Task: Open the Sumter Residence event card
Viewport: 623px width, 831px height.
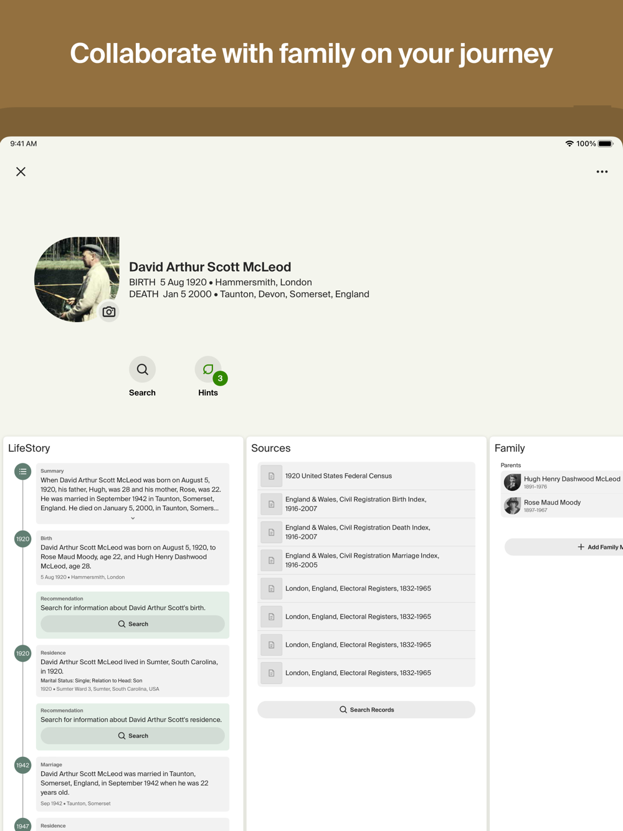Action: 133,671
